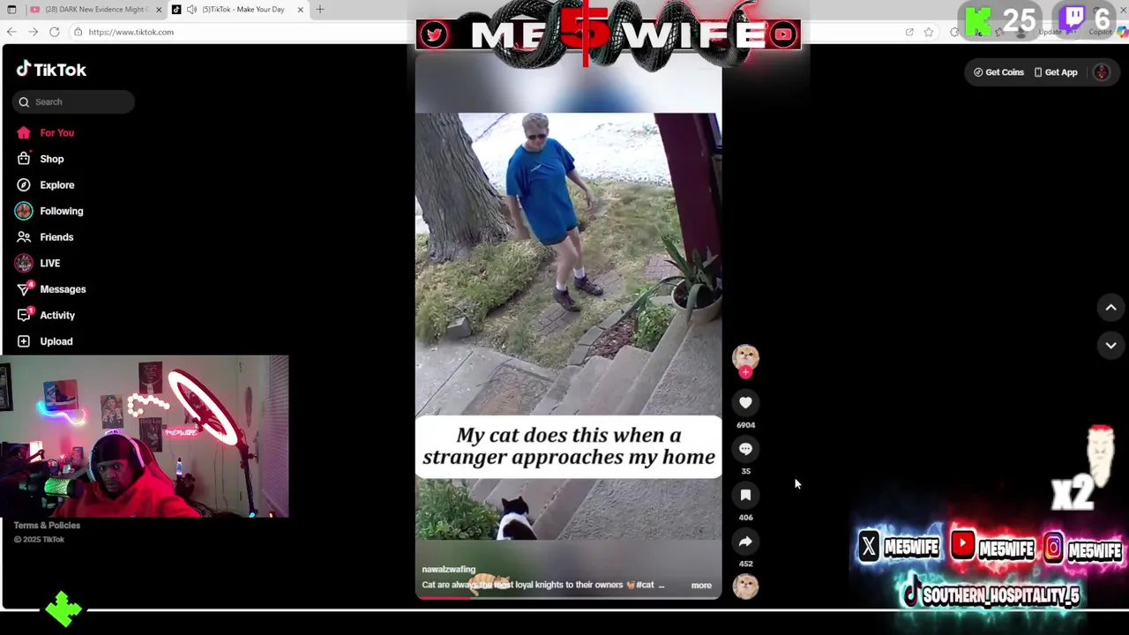This screenshot has width=1129, height=635.
Task: Close the DARK New Evidence tab
Action: click(159, 10)
